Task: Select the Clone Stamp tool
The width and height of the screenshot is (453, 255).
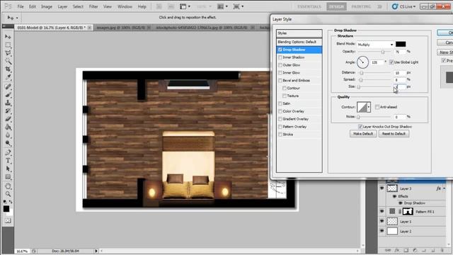Action: 8,103
